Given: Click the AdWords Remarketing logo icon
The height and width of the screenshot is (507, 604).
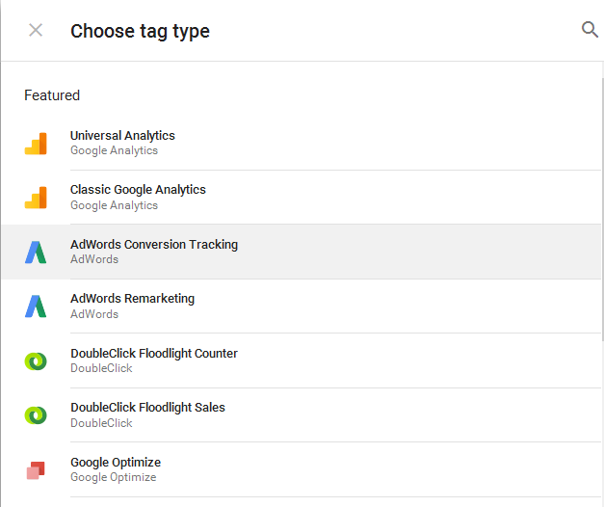Looking at the screenshot, I should point(36,307).
